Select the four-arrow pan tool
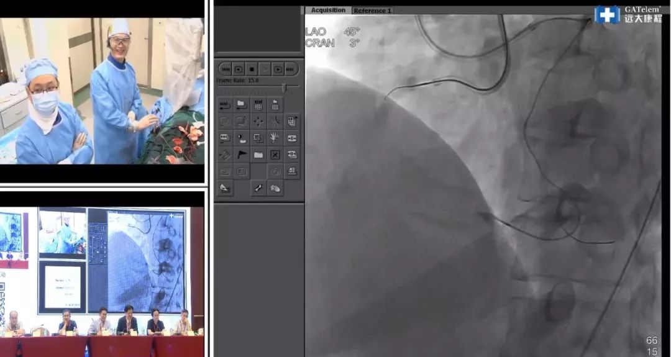The image size is (671, 357). point(258,122)
